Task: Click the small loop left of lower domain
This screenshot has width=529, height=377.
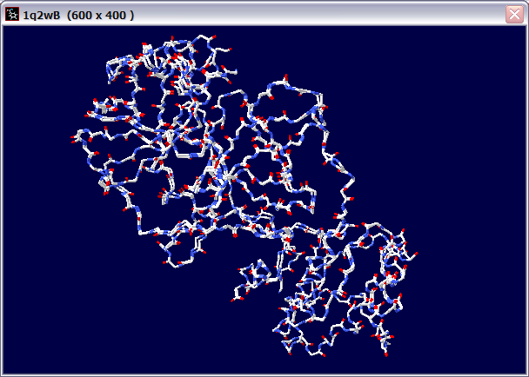Action: (248, 282)
